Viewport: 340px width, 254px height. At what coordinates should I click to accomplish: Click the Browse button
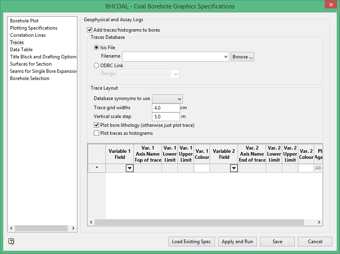point(243,57)
